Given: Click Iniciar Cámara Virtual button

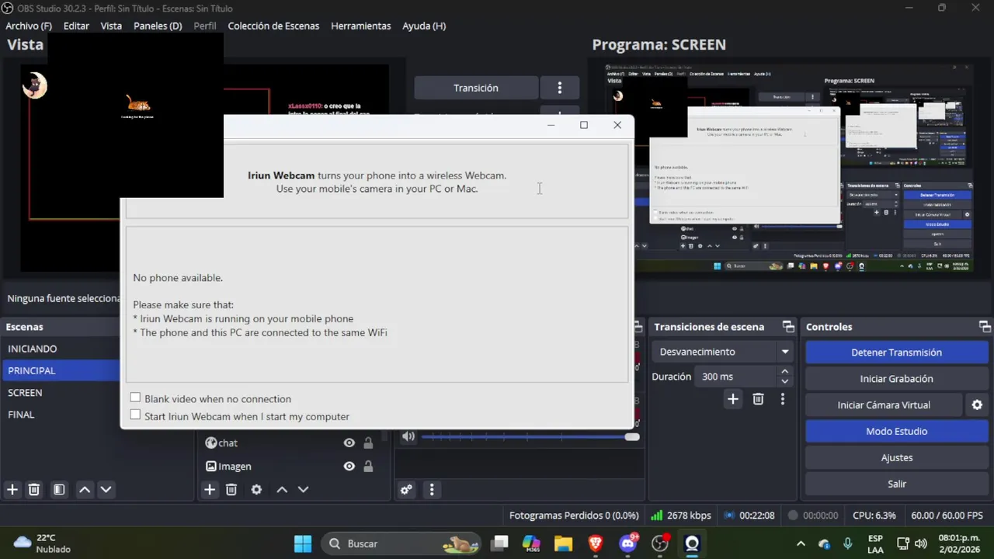Looking at the screenshot, I should (884, 405).
